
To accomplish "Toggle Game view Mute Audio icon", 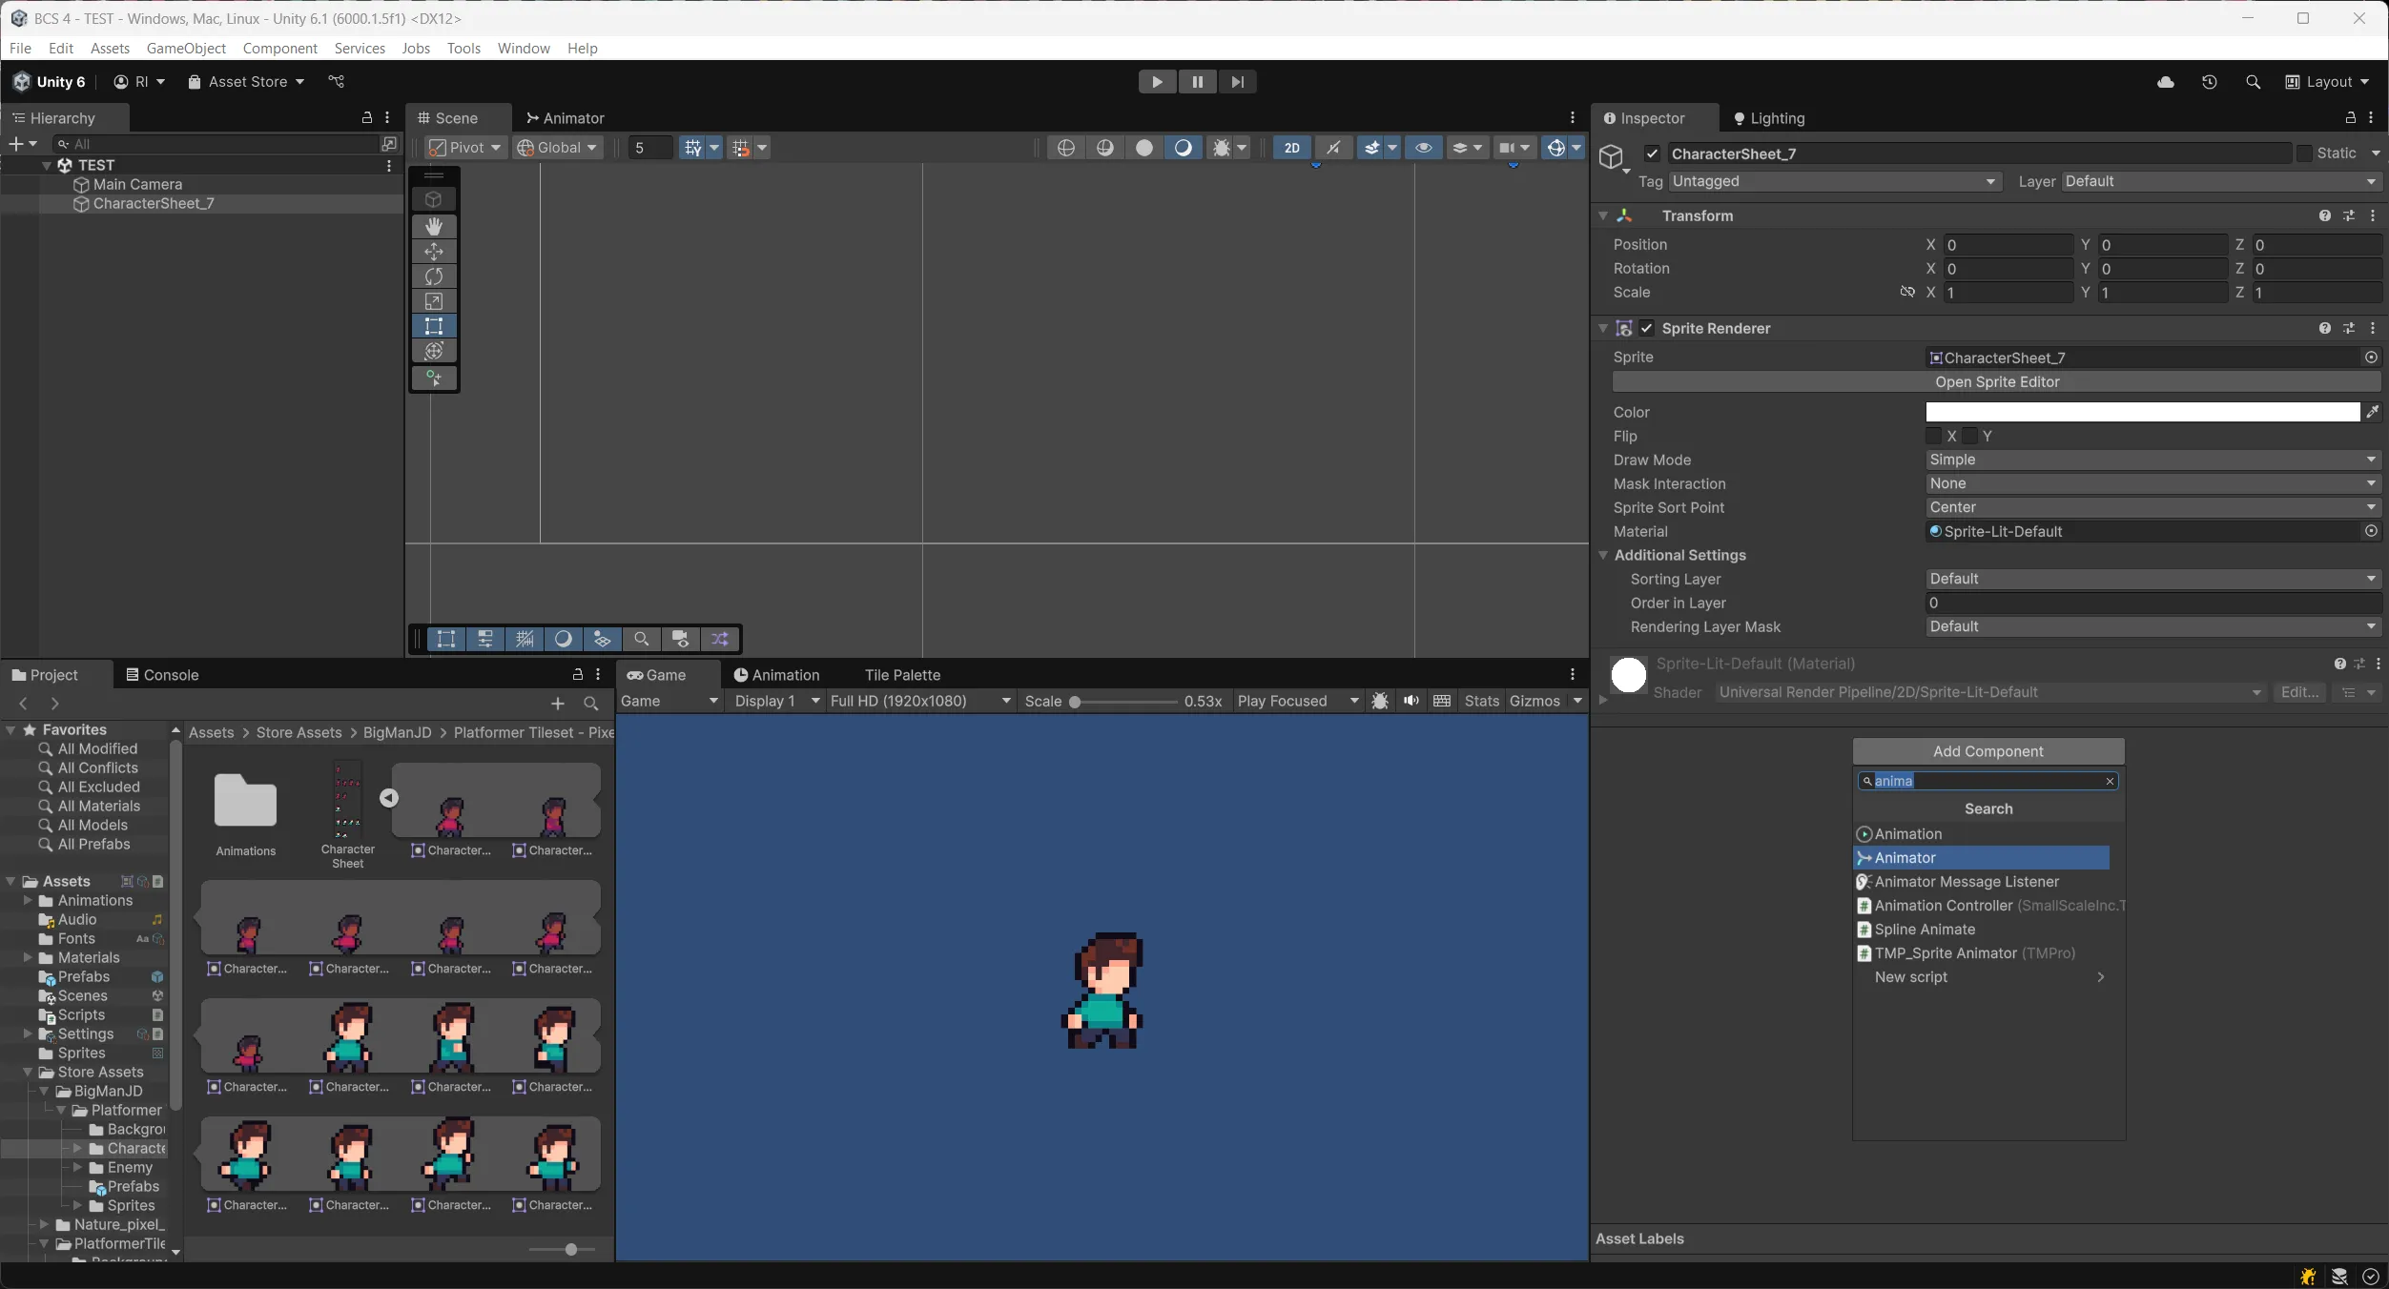I will point(1411,701).
